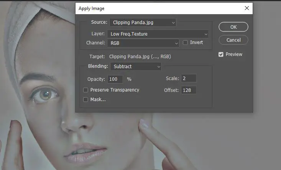Enable the Mask... checkbox
281x170 pixels.
pyautogui.click(x=85, y=100)
